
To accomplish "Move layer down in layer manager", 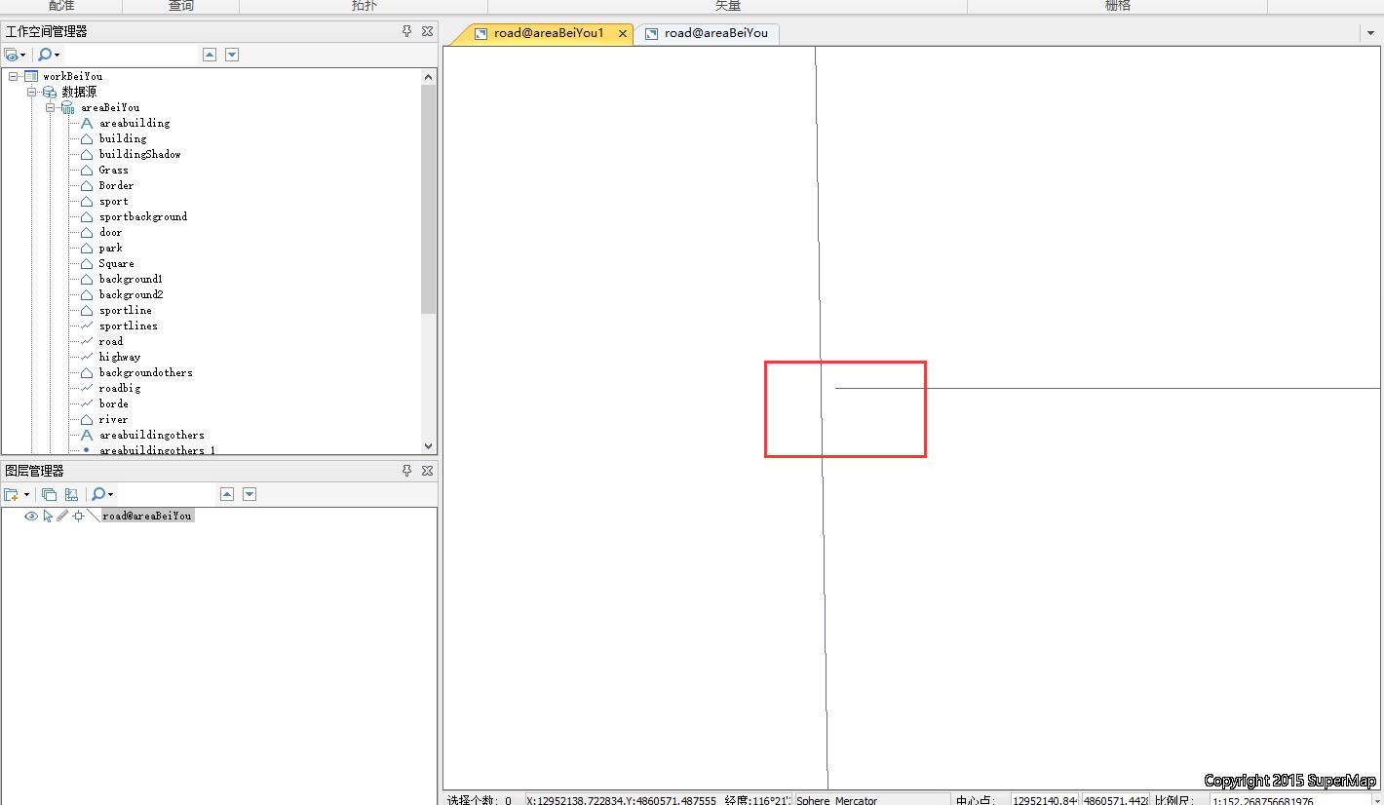I will pos(250,495).
